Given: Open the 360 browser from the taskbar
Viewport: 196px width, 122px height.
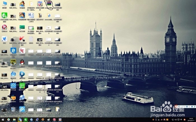Looking at the screenshot, I should coord(8,120).
